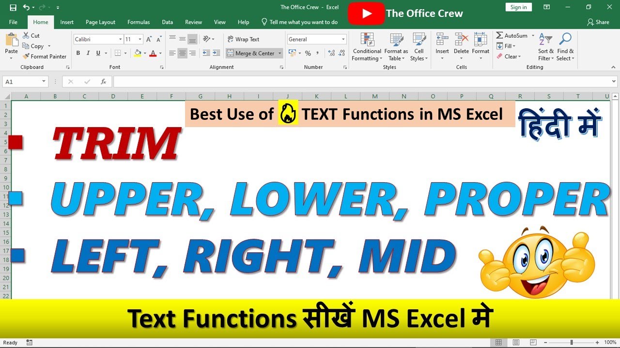Viewport: 620px width, 348px height.
Task: Click the Insert Function fx icon
Action: point(103,82)
